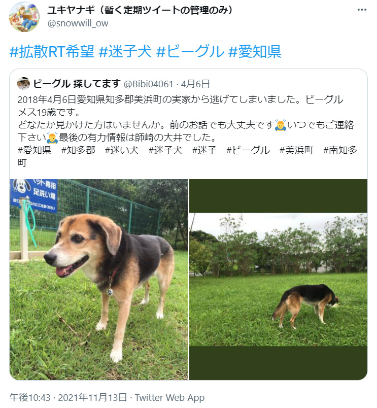
Task: View the photo of the dog sniffing grass
Action: point(279,280)
